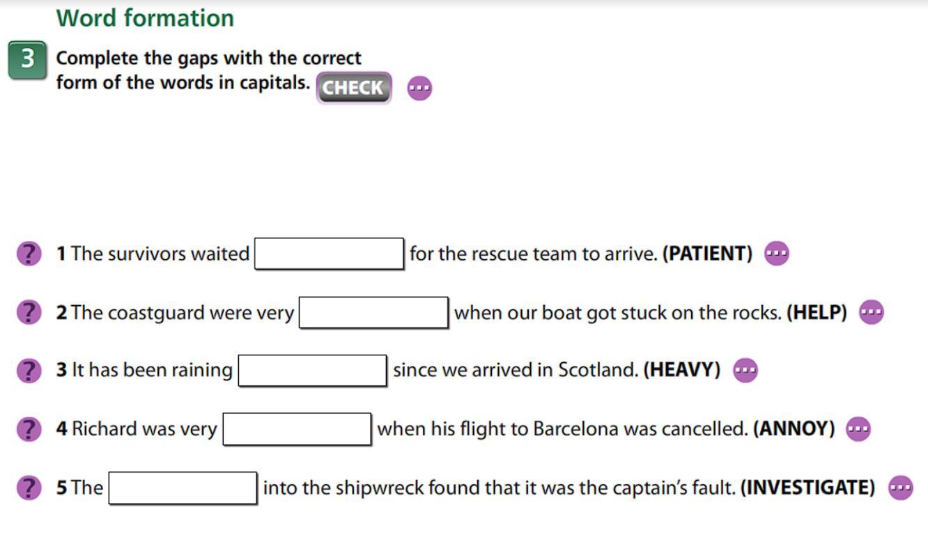The width and height of the screenshot is (928, 549).
Task: Focus the gap after 'Richard was very'
Action: pos(297,429)
